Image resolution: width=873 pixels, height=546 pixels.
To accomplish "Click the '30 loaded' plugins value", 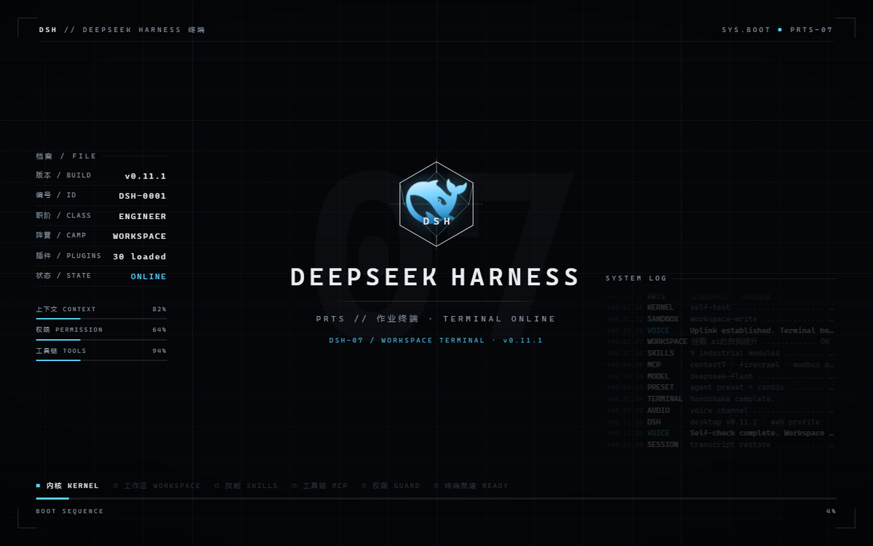I will coord(140,257).
